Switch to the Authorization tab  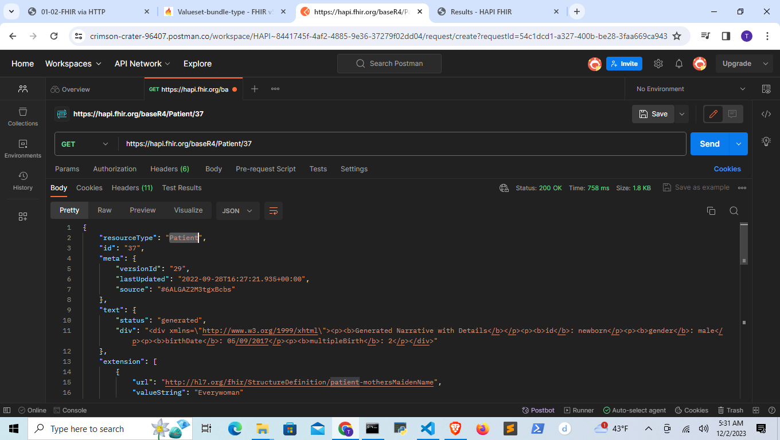point(115,169)
